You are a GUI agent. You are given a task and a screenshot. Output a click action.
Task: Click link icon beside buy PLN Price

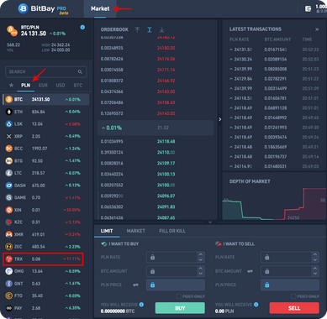coord(135,285)
